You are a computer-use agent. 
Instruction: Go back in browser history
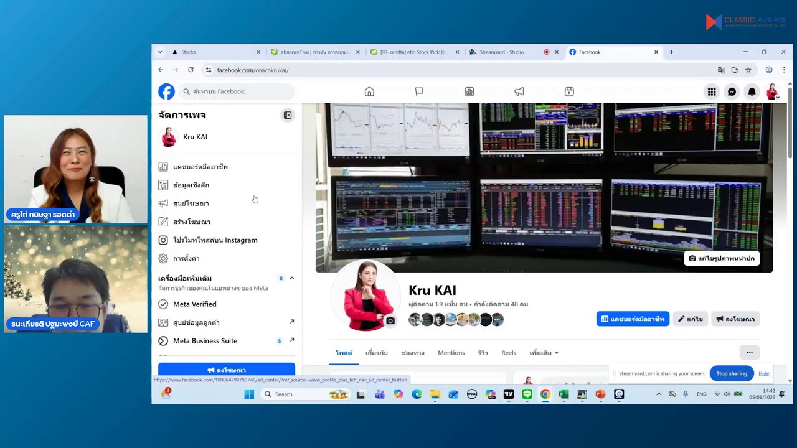[161, 70]
